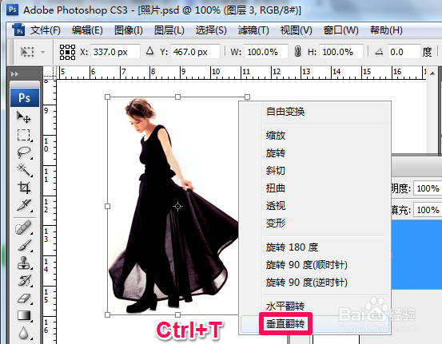Image resolution: width=442 pixels, height=344 pixels.
Task: Click the top-center transform handle
Action: click(177, 97)
